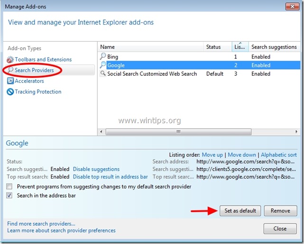Enable Prevent programs from suggesting changes checkbox

click(x=9, y=187)
